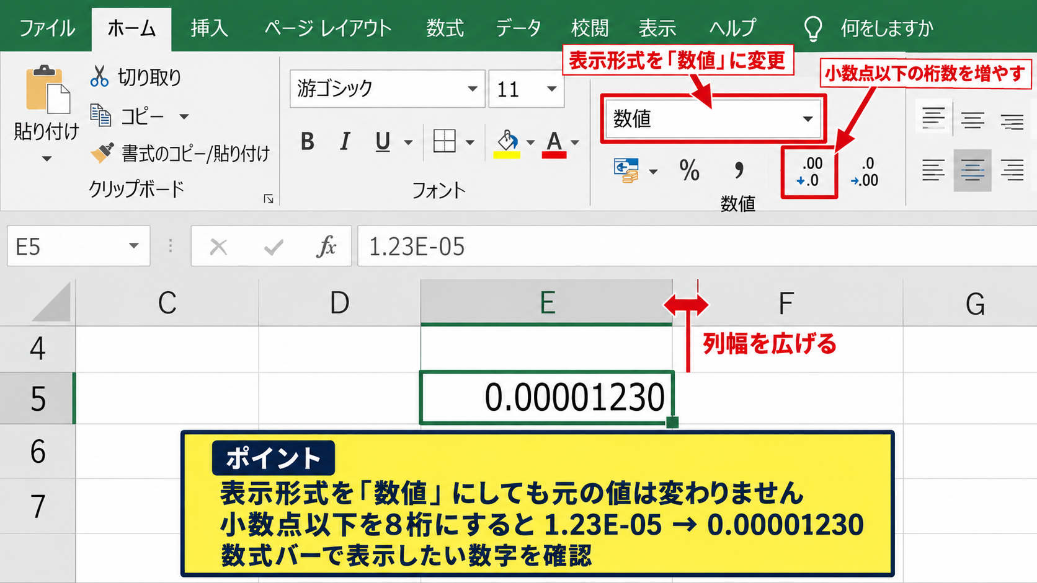Click row 6 header
The height and width of the screenshot is (583, 1037).
[37, 452]
